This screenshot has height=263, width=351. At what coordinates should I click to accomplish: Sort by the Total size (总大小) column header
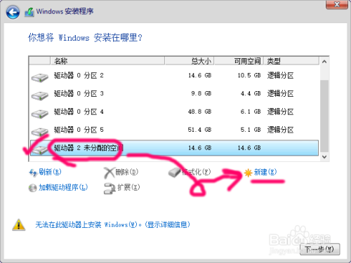(190, 61)
